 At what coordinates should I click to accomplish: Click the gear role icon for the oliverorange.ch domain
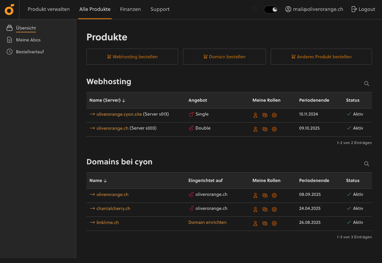pos(274,195)
